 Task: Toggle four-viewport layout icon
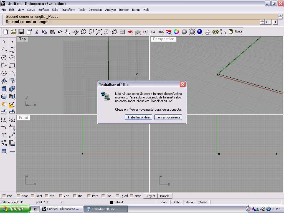122,32
